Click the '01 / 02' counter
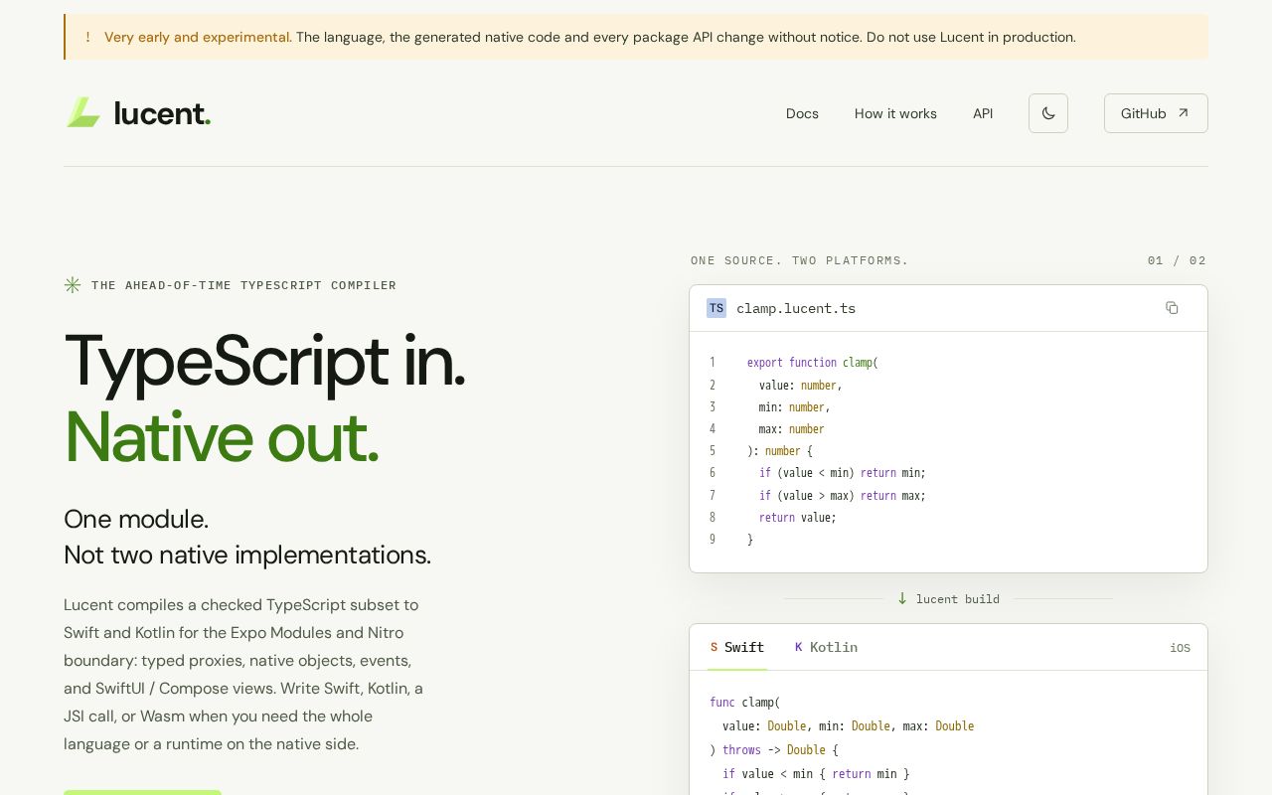This screenshot has width=1272, height=795. tap(1177, 260)
